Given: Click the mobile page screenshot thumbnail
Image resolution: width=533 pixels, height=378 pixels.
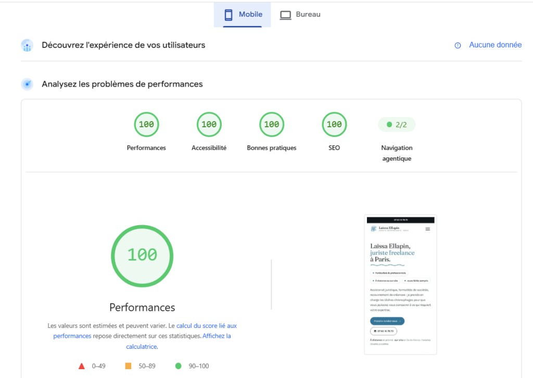Looking at the screenshot, I should coord(400,285).
